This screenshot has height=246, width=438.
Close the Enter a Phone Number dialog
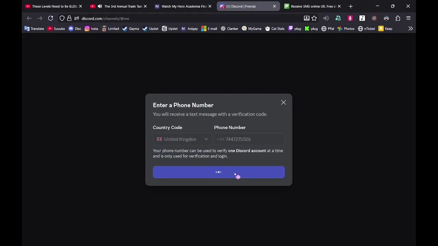point(283,102)
